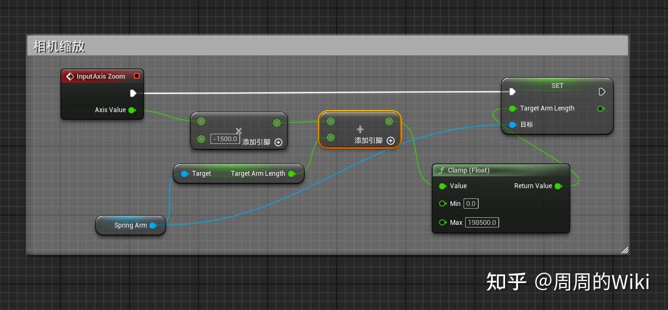This screenshot has height=310, width=668.
Task: Click the Target input pin of getter node
Action: (x=185, y=174)
